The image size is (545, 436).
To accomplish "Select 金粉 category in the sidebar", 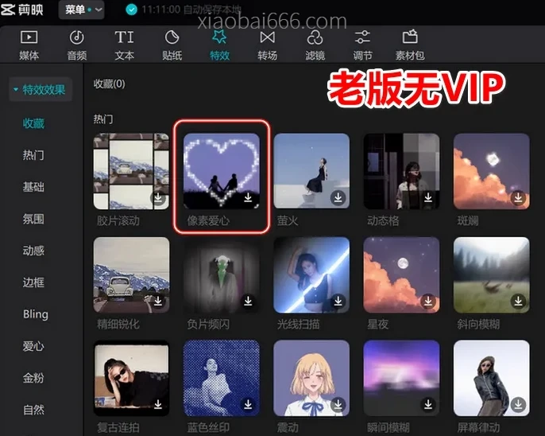I will coord(33,378).
